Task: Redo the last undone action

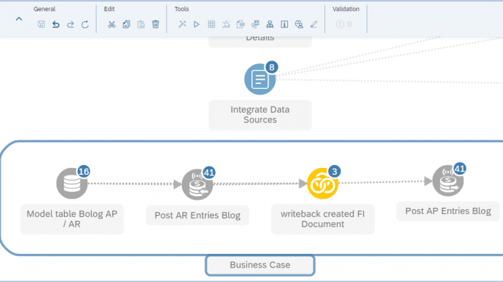Action: coord(70,24)
